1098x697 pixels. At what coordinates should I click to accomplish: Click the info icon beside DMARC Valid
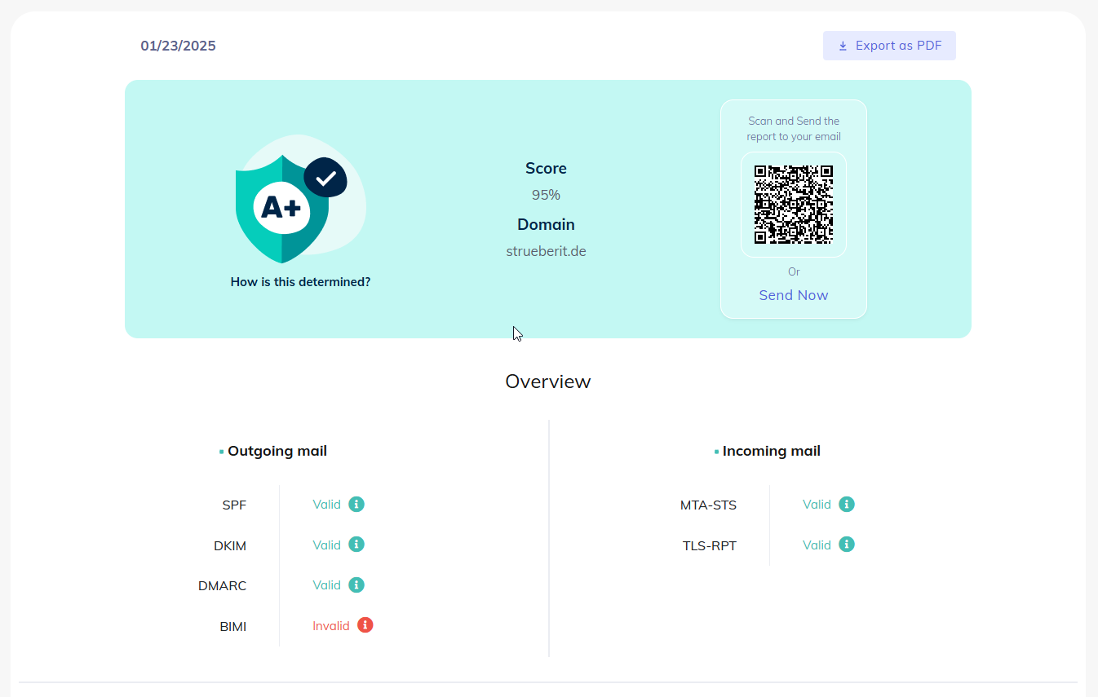(356, 585)
